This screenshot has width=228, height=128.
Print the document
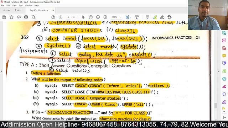point(26,17)
